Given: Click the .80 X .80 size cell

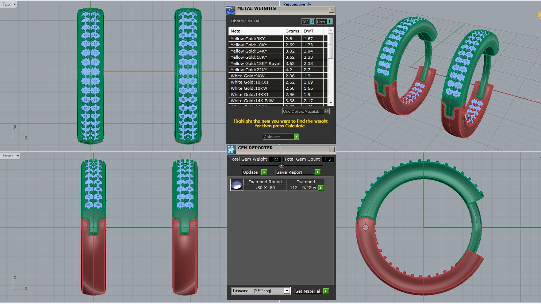Looking at the screenshot, I should [x=265, y=188].
